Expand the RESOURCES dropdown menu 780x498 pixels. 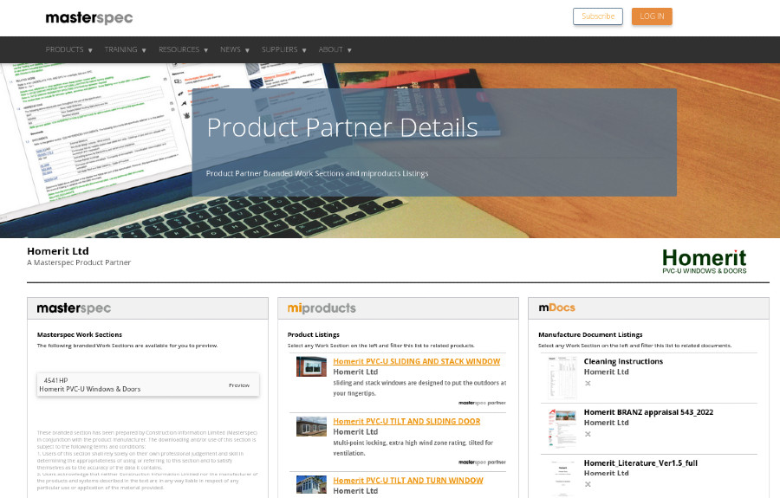point(183,50)
